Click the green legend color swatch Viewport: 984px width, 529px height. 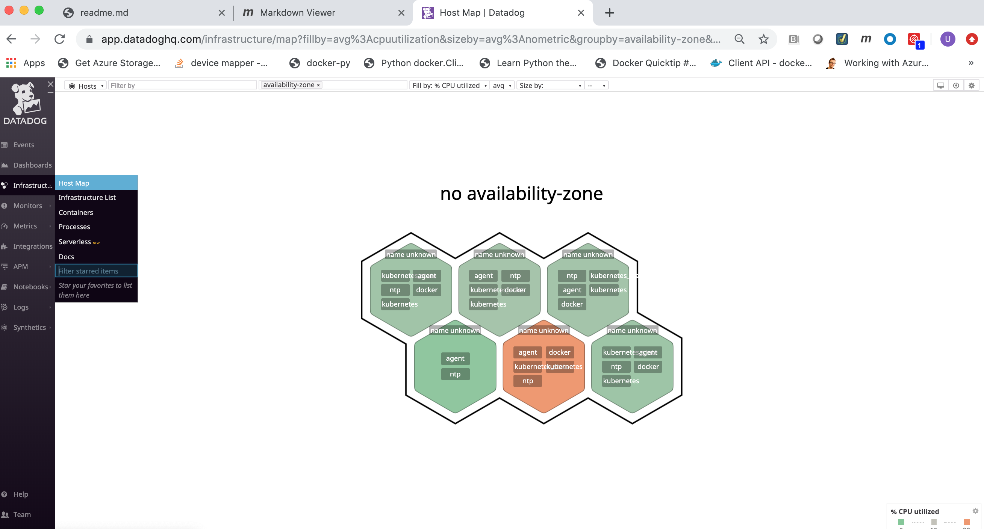coord(901,522)
